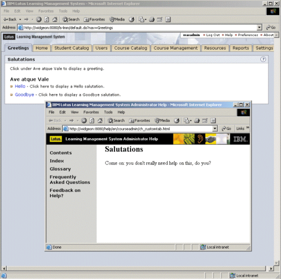Expand Links chevron in Help window
Screen dimensions: 281x279
pos(248,128)
